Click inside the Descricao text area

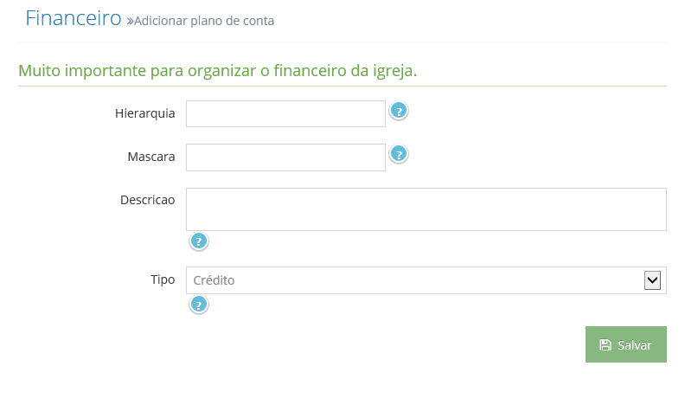point(426,209)
